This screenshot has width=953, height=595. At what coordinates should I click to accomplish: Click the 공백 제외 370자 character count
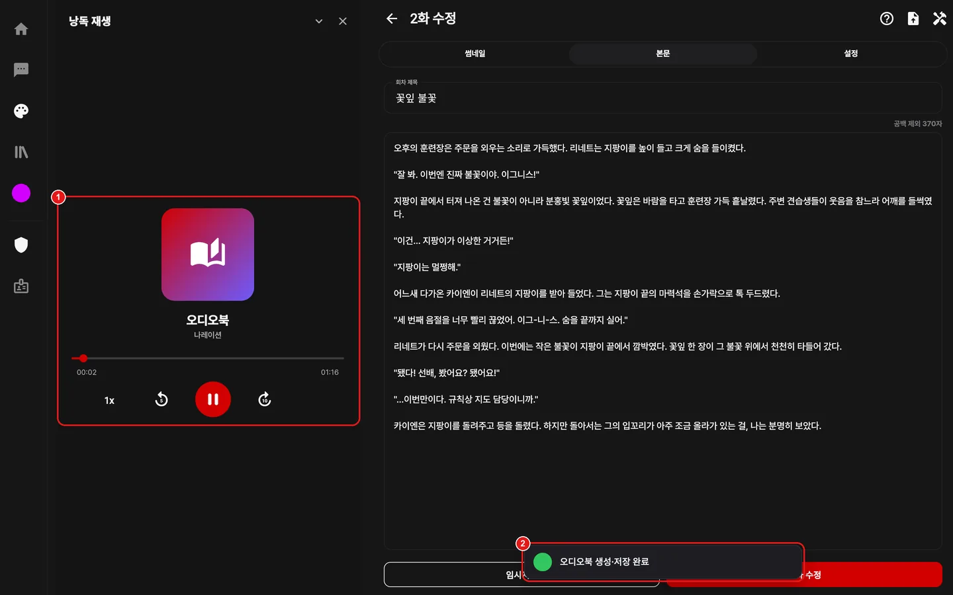(x=917, y=124)
